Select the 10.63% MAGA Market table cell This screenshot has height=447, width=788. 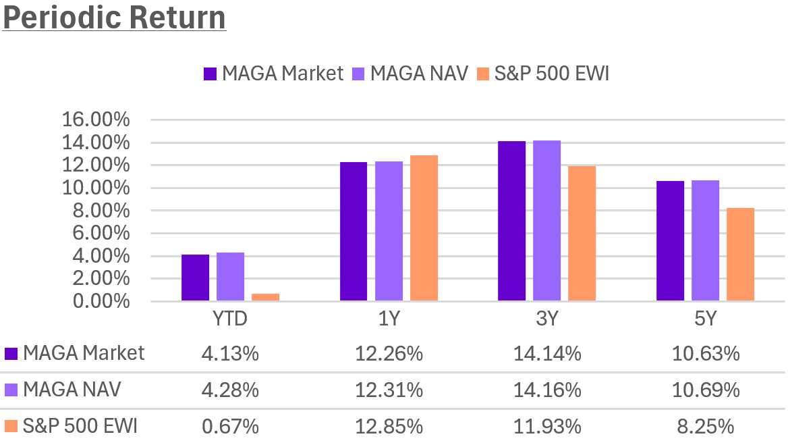706,353
